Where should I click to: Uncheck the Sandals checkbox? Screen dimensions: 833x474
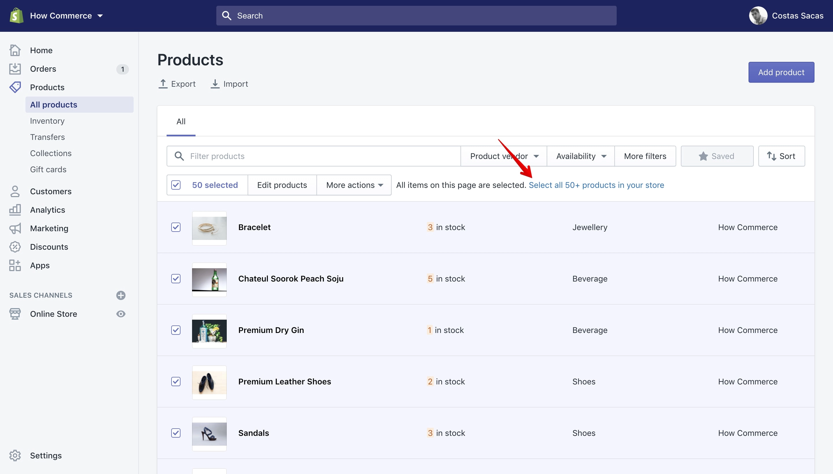pyautogui.click(x=176, y=433)
